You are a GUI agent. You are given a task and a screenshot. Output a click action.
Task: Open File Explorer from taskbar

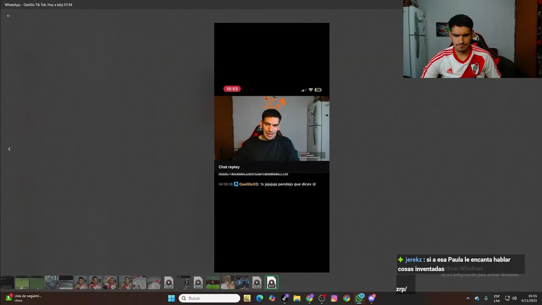coord(297,298)
